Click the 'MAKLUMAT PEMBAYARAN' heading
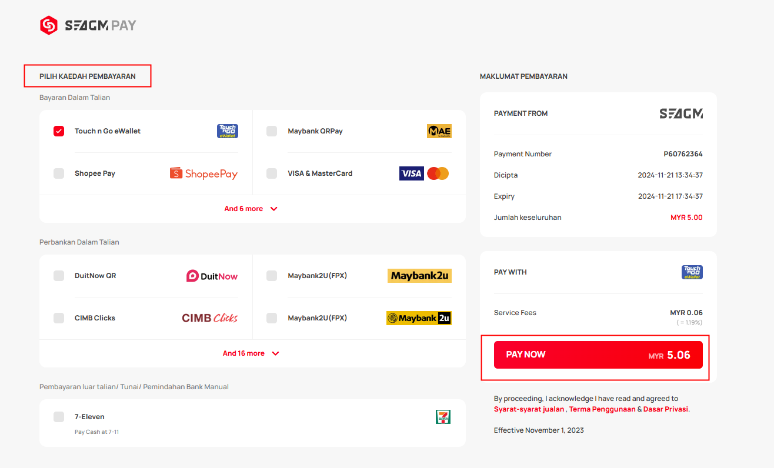This screenshot has width=774, height=468. tap(523, 76)
